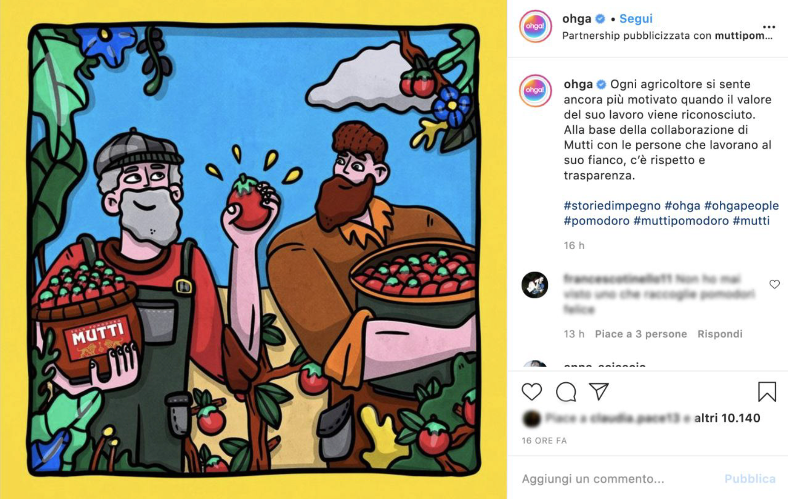Save the post with the bookmark icon

tap(767, 392)
